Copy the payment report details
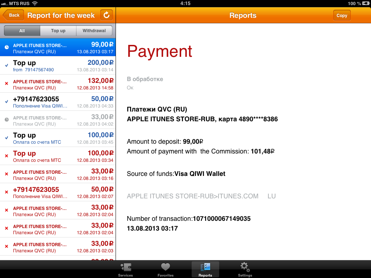The width and height of the screenshot is (371, 278). tap(342, 15)
